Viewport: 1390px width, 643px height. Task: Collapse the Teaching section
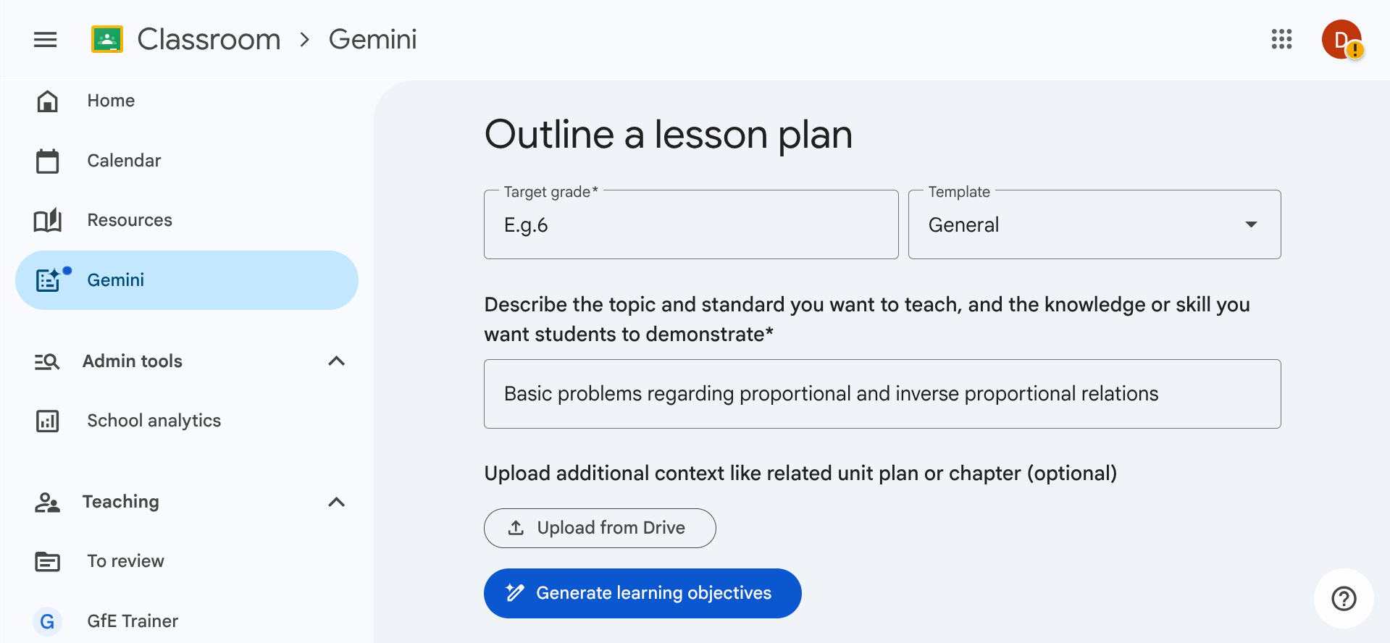(x=336, y=502)
